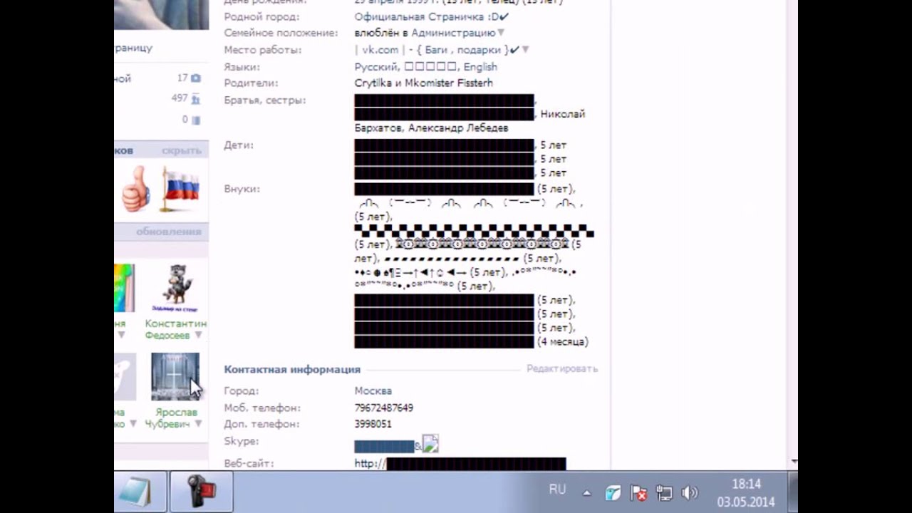This screenshot has height=513, width=912.
Task: Click the скрыть link in gifts header
Action: pyautogui.click(x=182, y=150)
